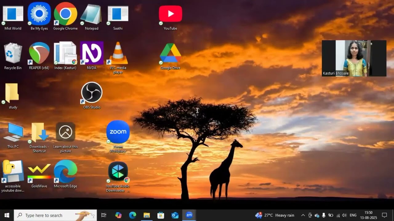Viewport: 394px width, 221px height.
Task: Select the study folder on desktop
Action: [13, 96]
